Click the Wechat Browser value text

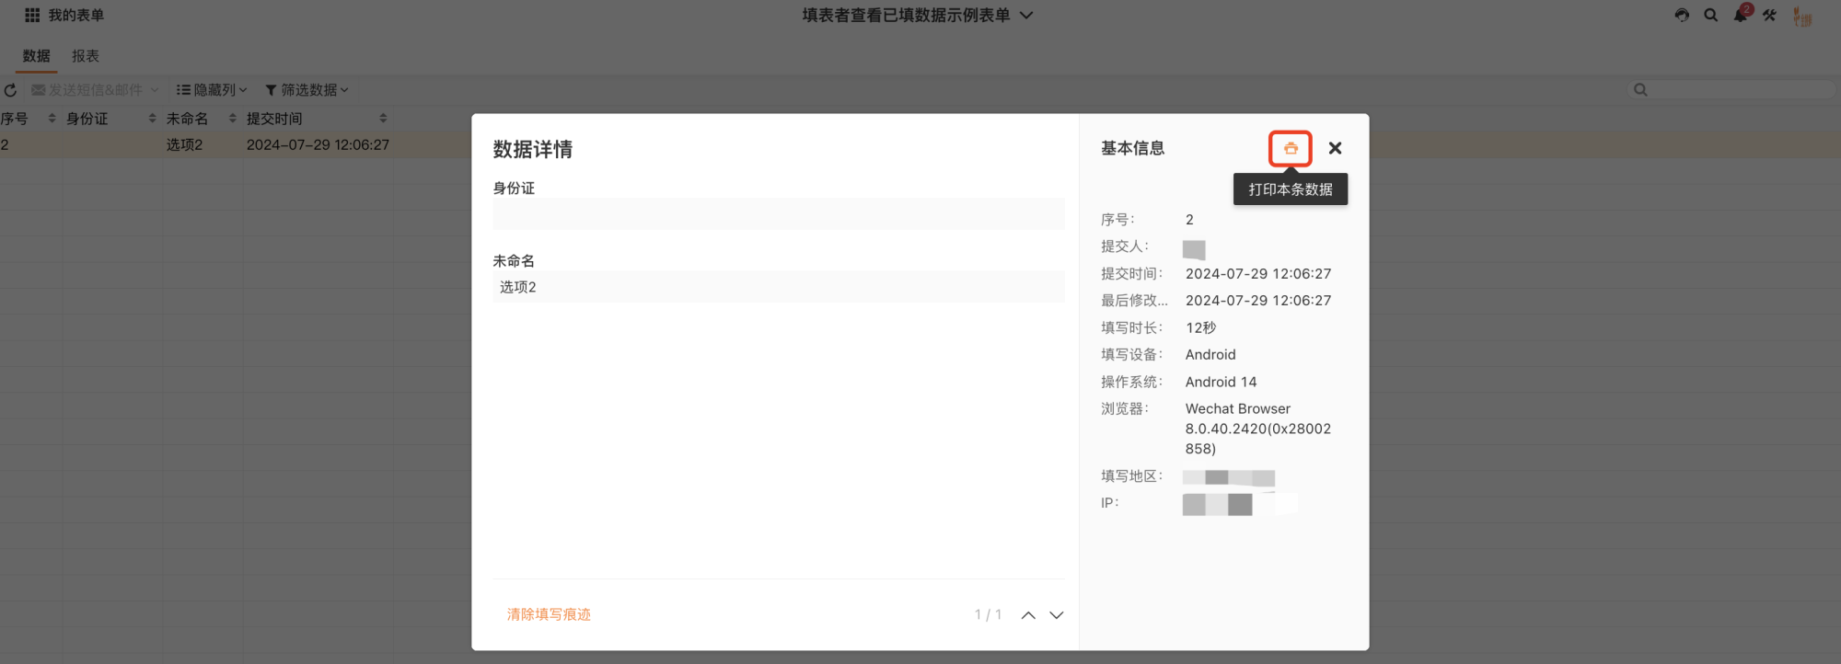tap(1257, 429)
